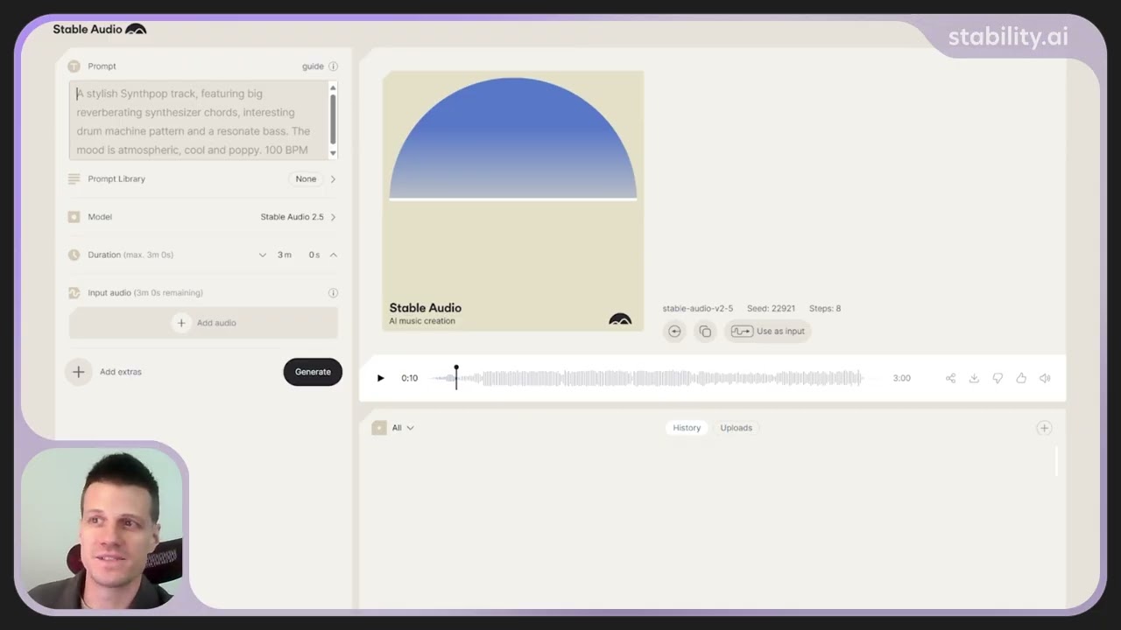Viewport: 1121px width, 630px height.
Task: Click the Model section icon
Action: [x=74, y=217]
